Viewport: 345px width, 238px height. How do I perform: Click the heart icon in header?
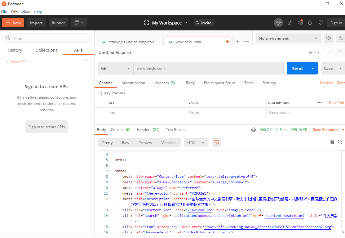tap(321, 23)
